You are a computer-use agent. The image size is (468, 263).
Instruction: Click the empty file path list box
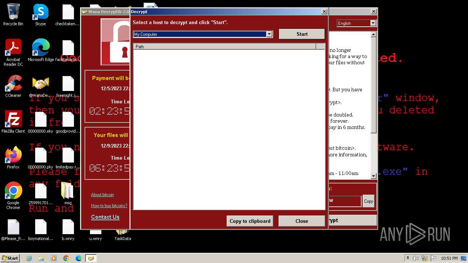point(229,129)
